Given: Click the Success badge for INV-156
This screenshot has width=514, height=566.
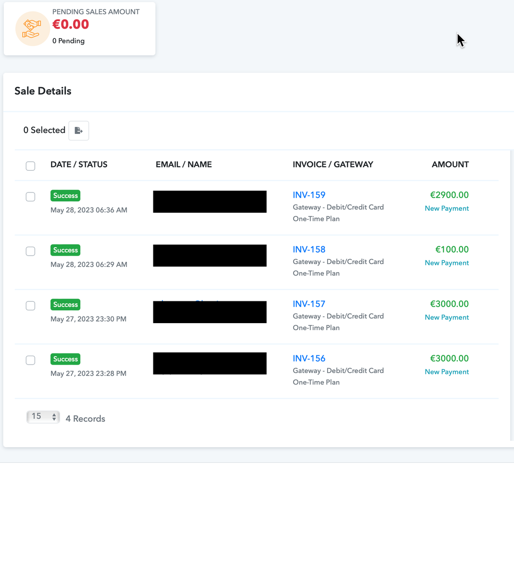Looking at the screenshot, I should pos(66,359).
